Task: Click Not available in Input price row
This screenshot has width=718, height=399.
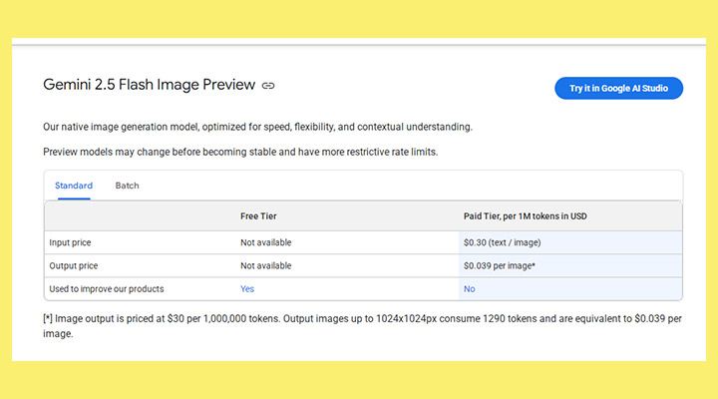Action: 265,242
